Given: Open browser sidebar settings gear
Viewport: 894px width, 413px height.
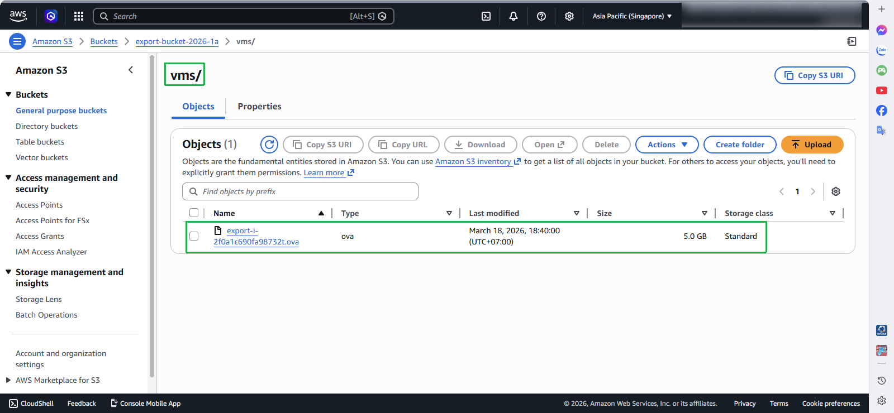Looking at the screenshot, I should click(882, 401).
